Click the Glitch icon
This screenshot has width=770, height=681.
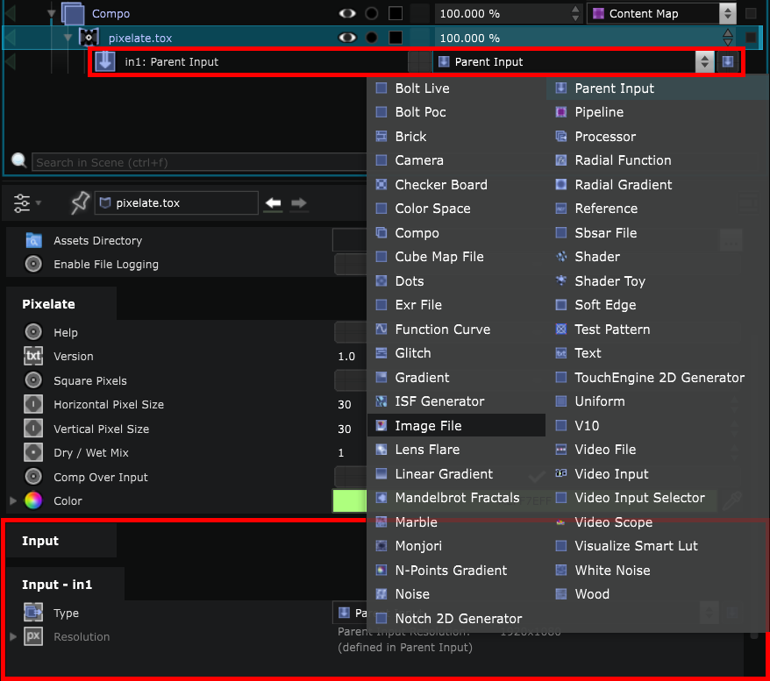[381, 352]
